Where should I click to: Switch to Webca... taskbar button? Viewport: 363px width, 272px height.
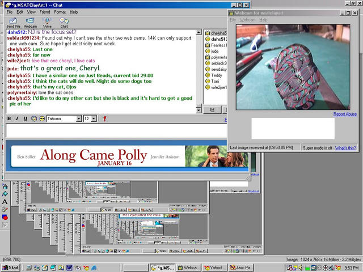click(189, 267)
